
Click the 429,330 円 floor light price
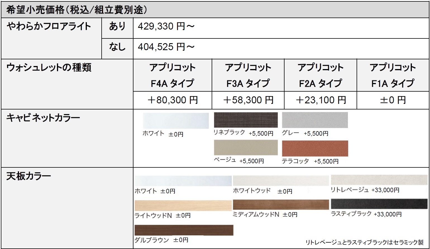click(166, 26)
